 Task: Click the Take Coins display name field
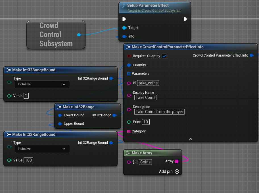146,97
